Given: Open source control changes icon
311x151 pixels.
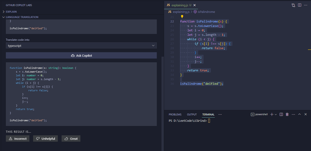Looking at the screenshot, I should [x=293, y=5].
